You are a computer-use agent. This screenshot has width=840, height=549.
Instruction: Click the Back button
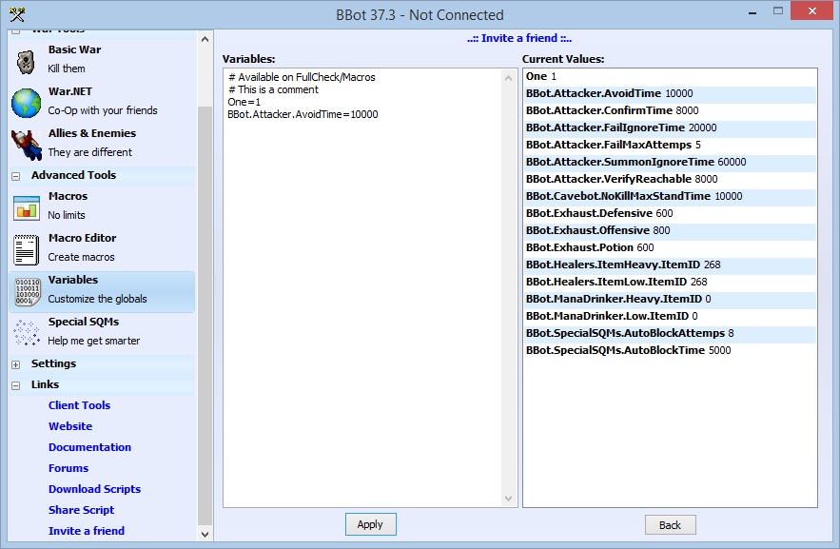coord(670,525)
